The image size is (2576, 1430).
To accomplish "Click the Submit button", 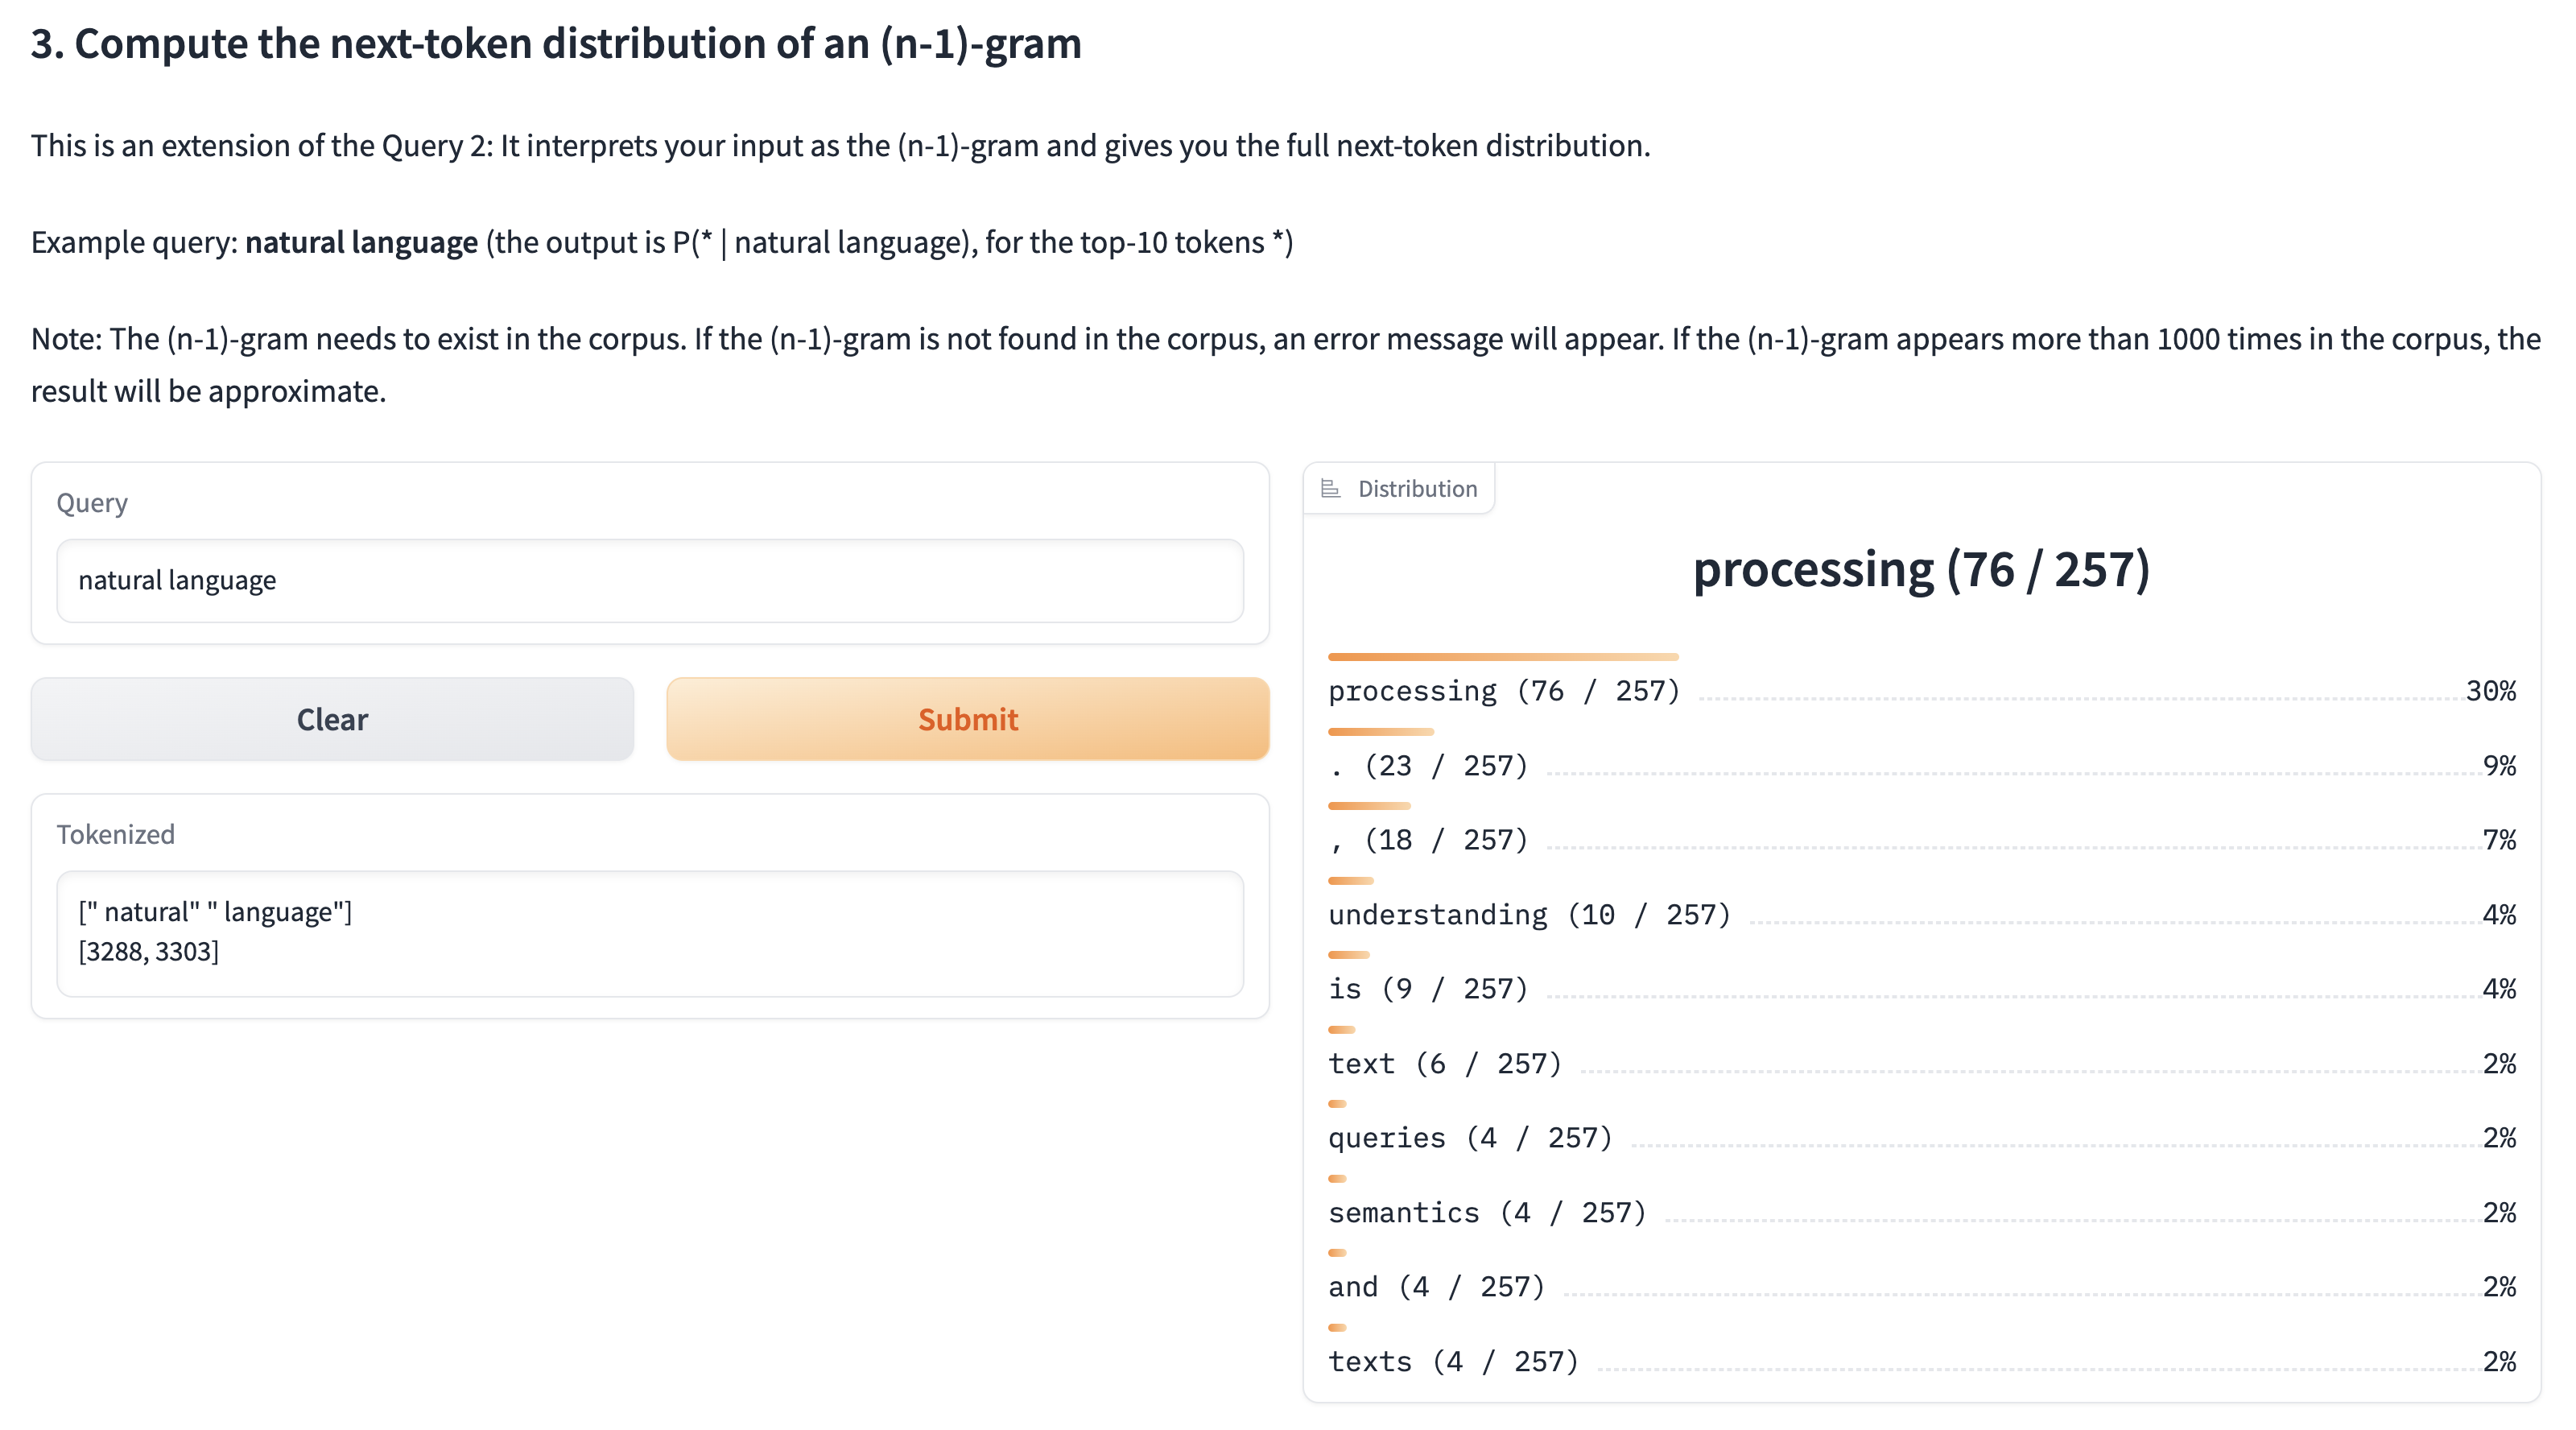I will [x=967, y=719].
